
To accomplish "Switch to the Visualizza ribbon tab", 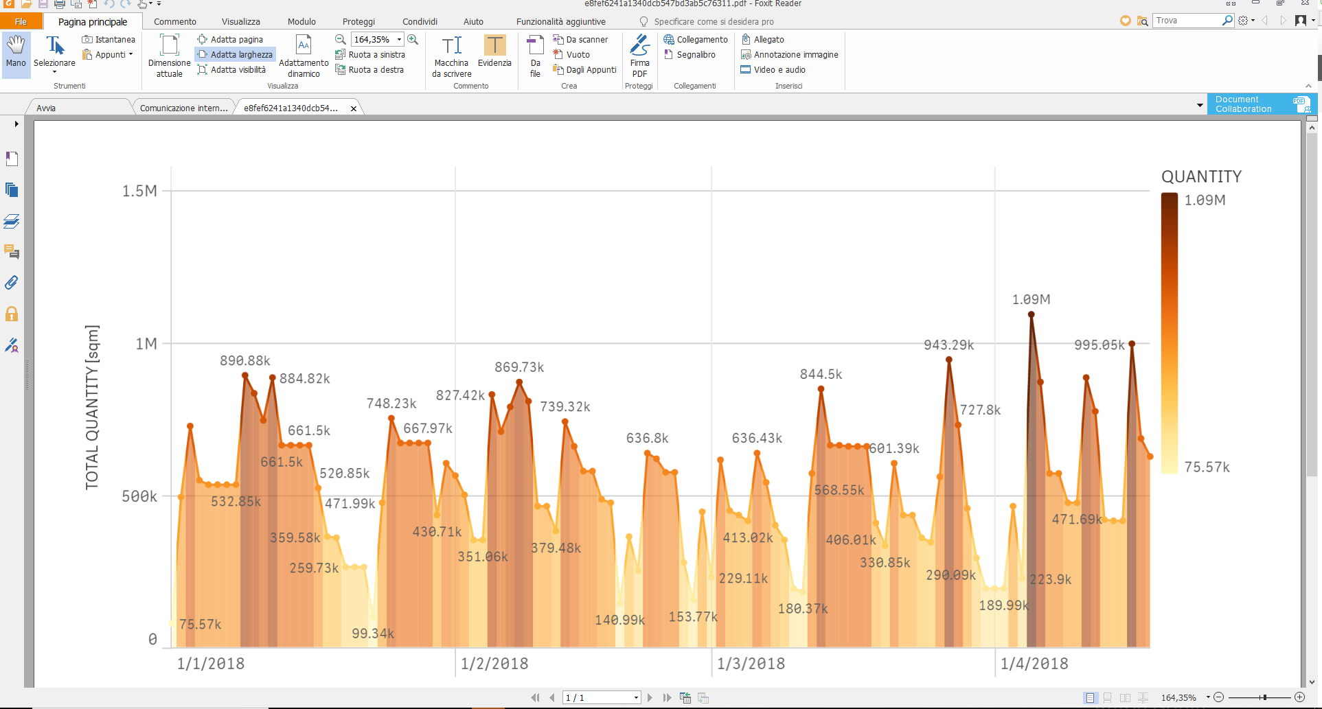I will coord(240,21).
